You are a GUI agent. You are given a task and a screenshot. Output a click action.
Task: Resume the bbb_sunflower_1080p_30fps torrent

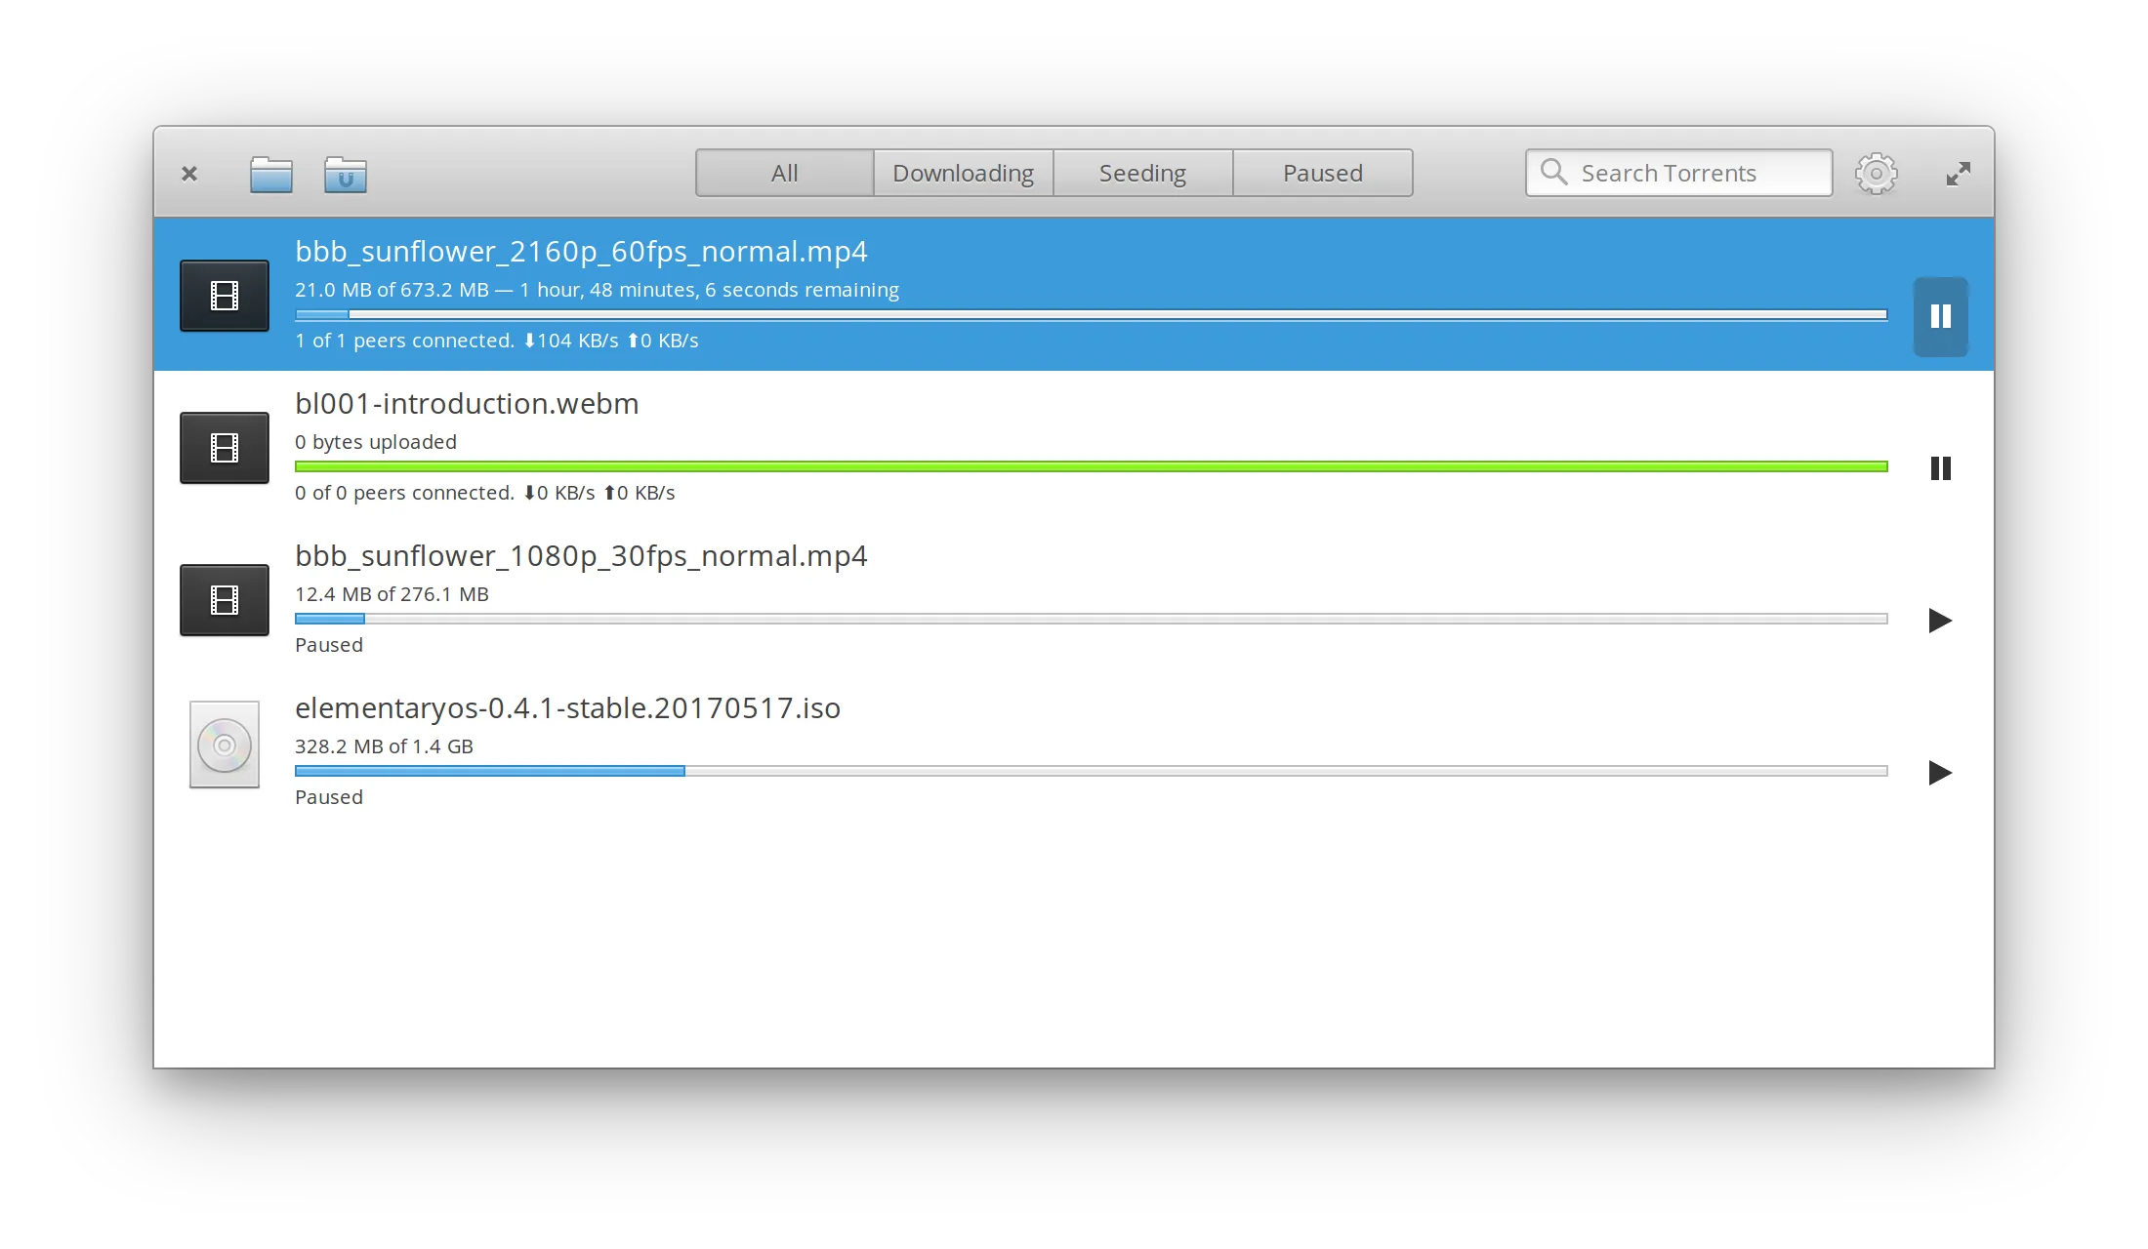point(1940,621)
